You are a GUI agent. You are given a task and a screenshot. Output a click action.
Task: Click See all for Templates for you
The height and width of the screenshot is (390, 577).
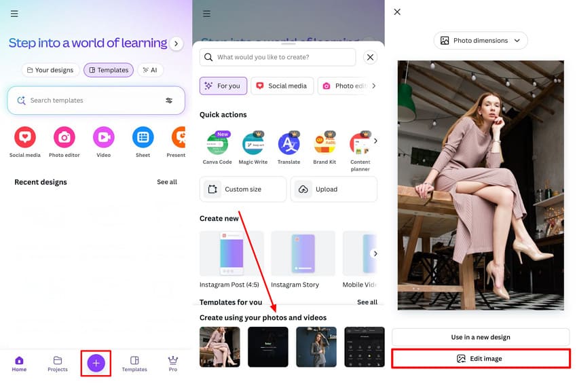pos(367,302)
